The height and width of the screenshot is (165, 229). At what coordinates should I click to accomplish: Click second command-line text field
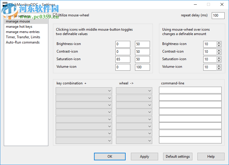(190, 97)
